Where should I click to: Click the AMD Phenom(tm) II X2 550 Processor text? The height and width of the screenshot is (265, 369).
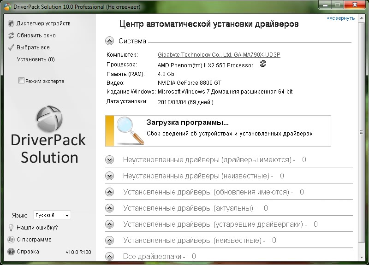click(x=205, y=65)
